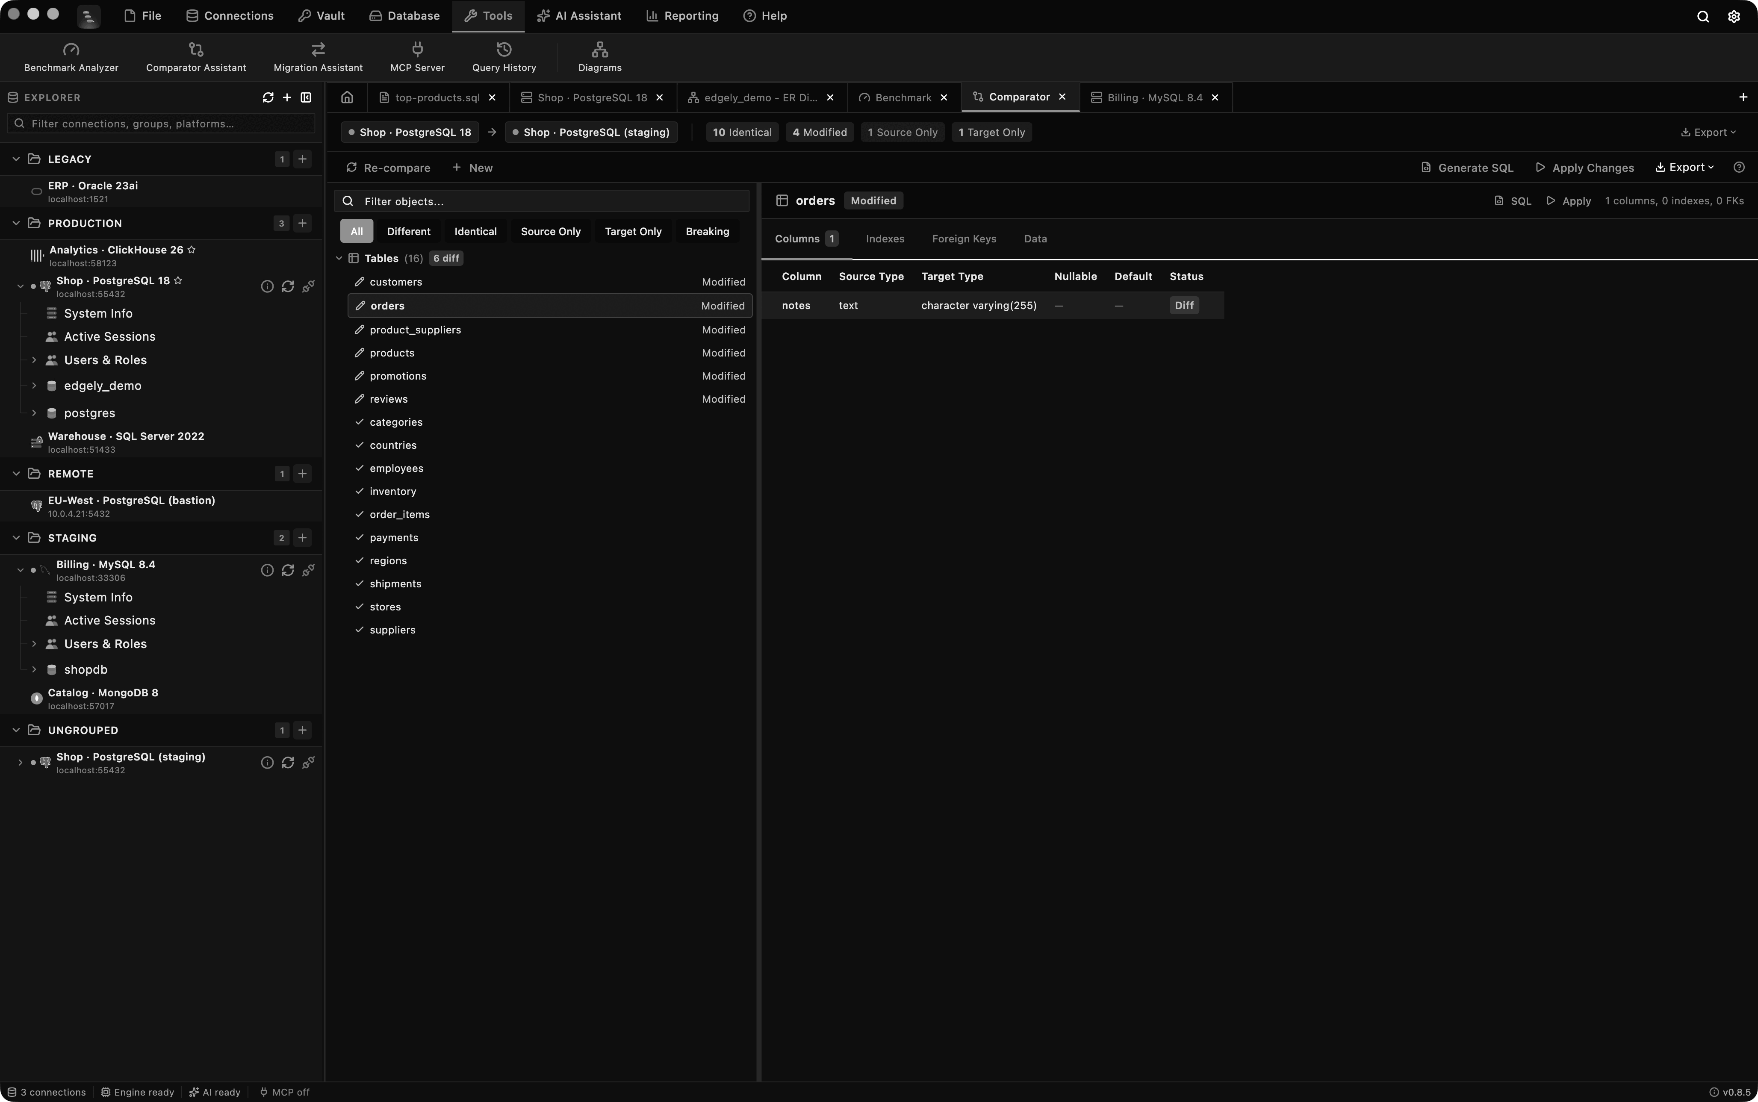
Task: Filter objects by Breaking changes
Action: click(x=707, y=232)
